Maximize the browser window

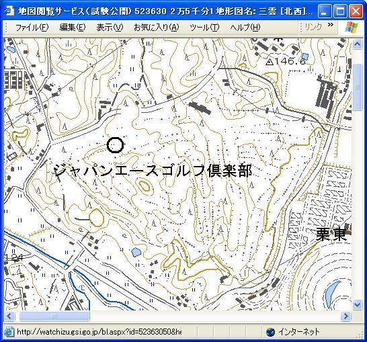click(340, 11)
